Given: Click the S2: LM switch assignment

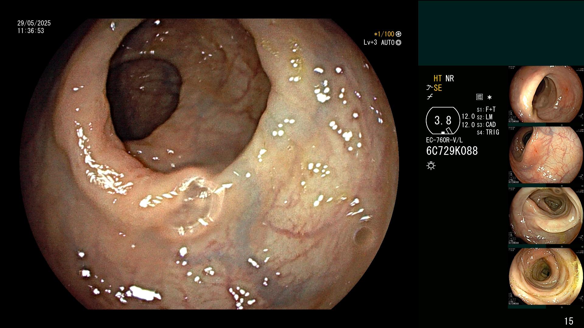Looking at the screenshot, I should tap(485, 117).
